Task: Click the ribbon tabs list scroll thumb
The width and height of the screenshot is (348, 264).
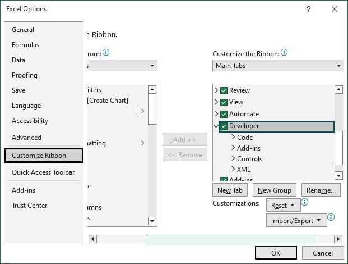Action: 338,148
